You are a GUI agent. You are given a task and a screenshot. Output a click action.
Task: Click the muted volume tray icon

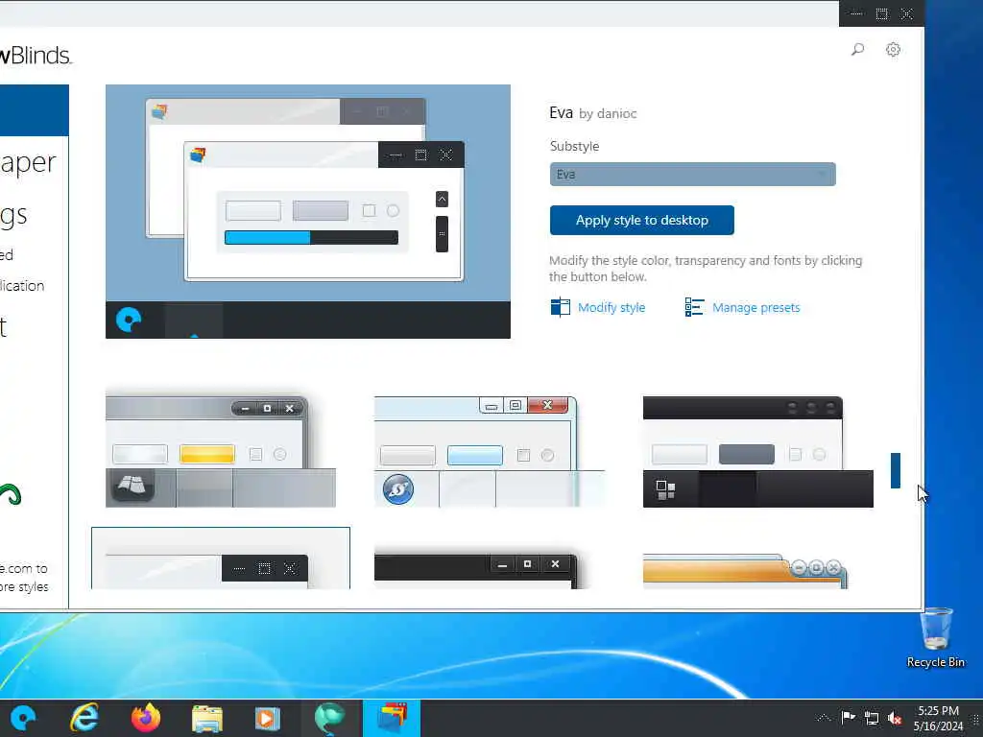pyautogui.click(x=896, y=719)
